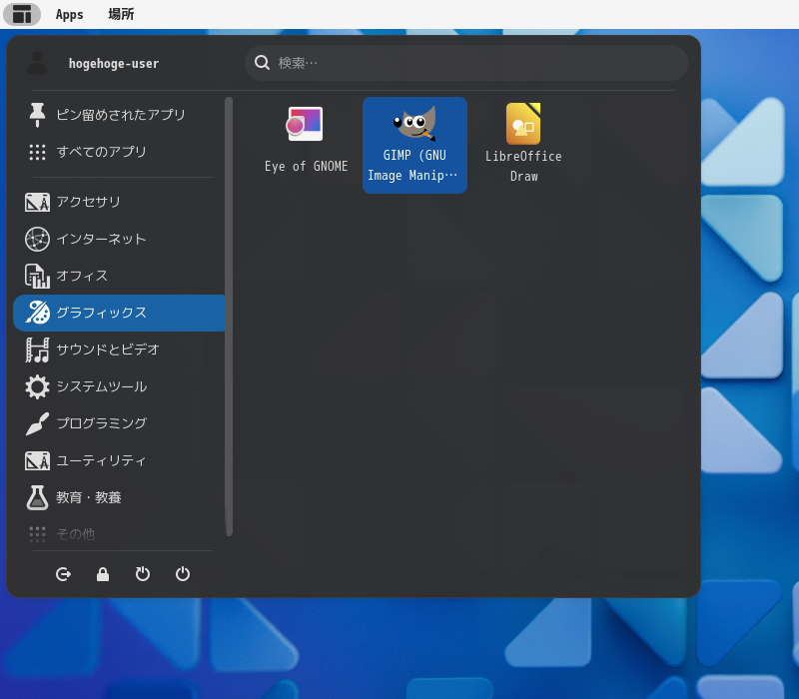Show ピン留めされたアプリ pinned apps

tap(119, 115)
